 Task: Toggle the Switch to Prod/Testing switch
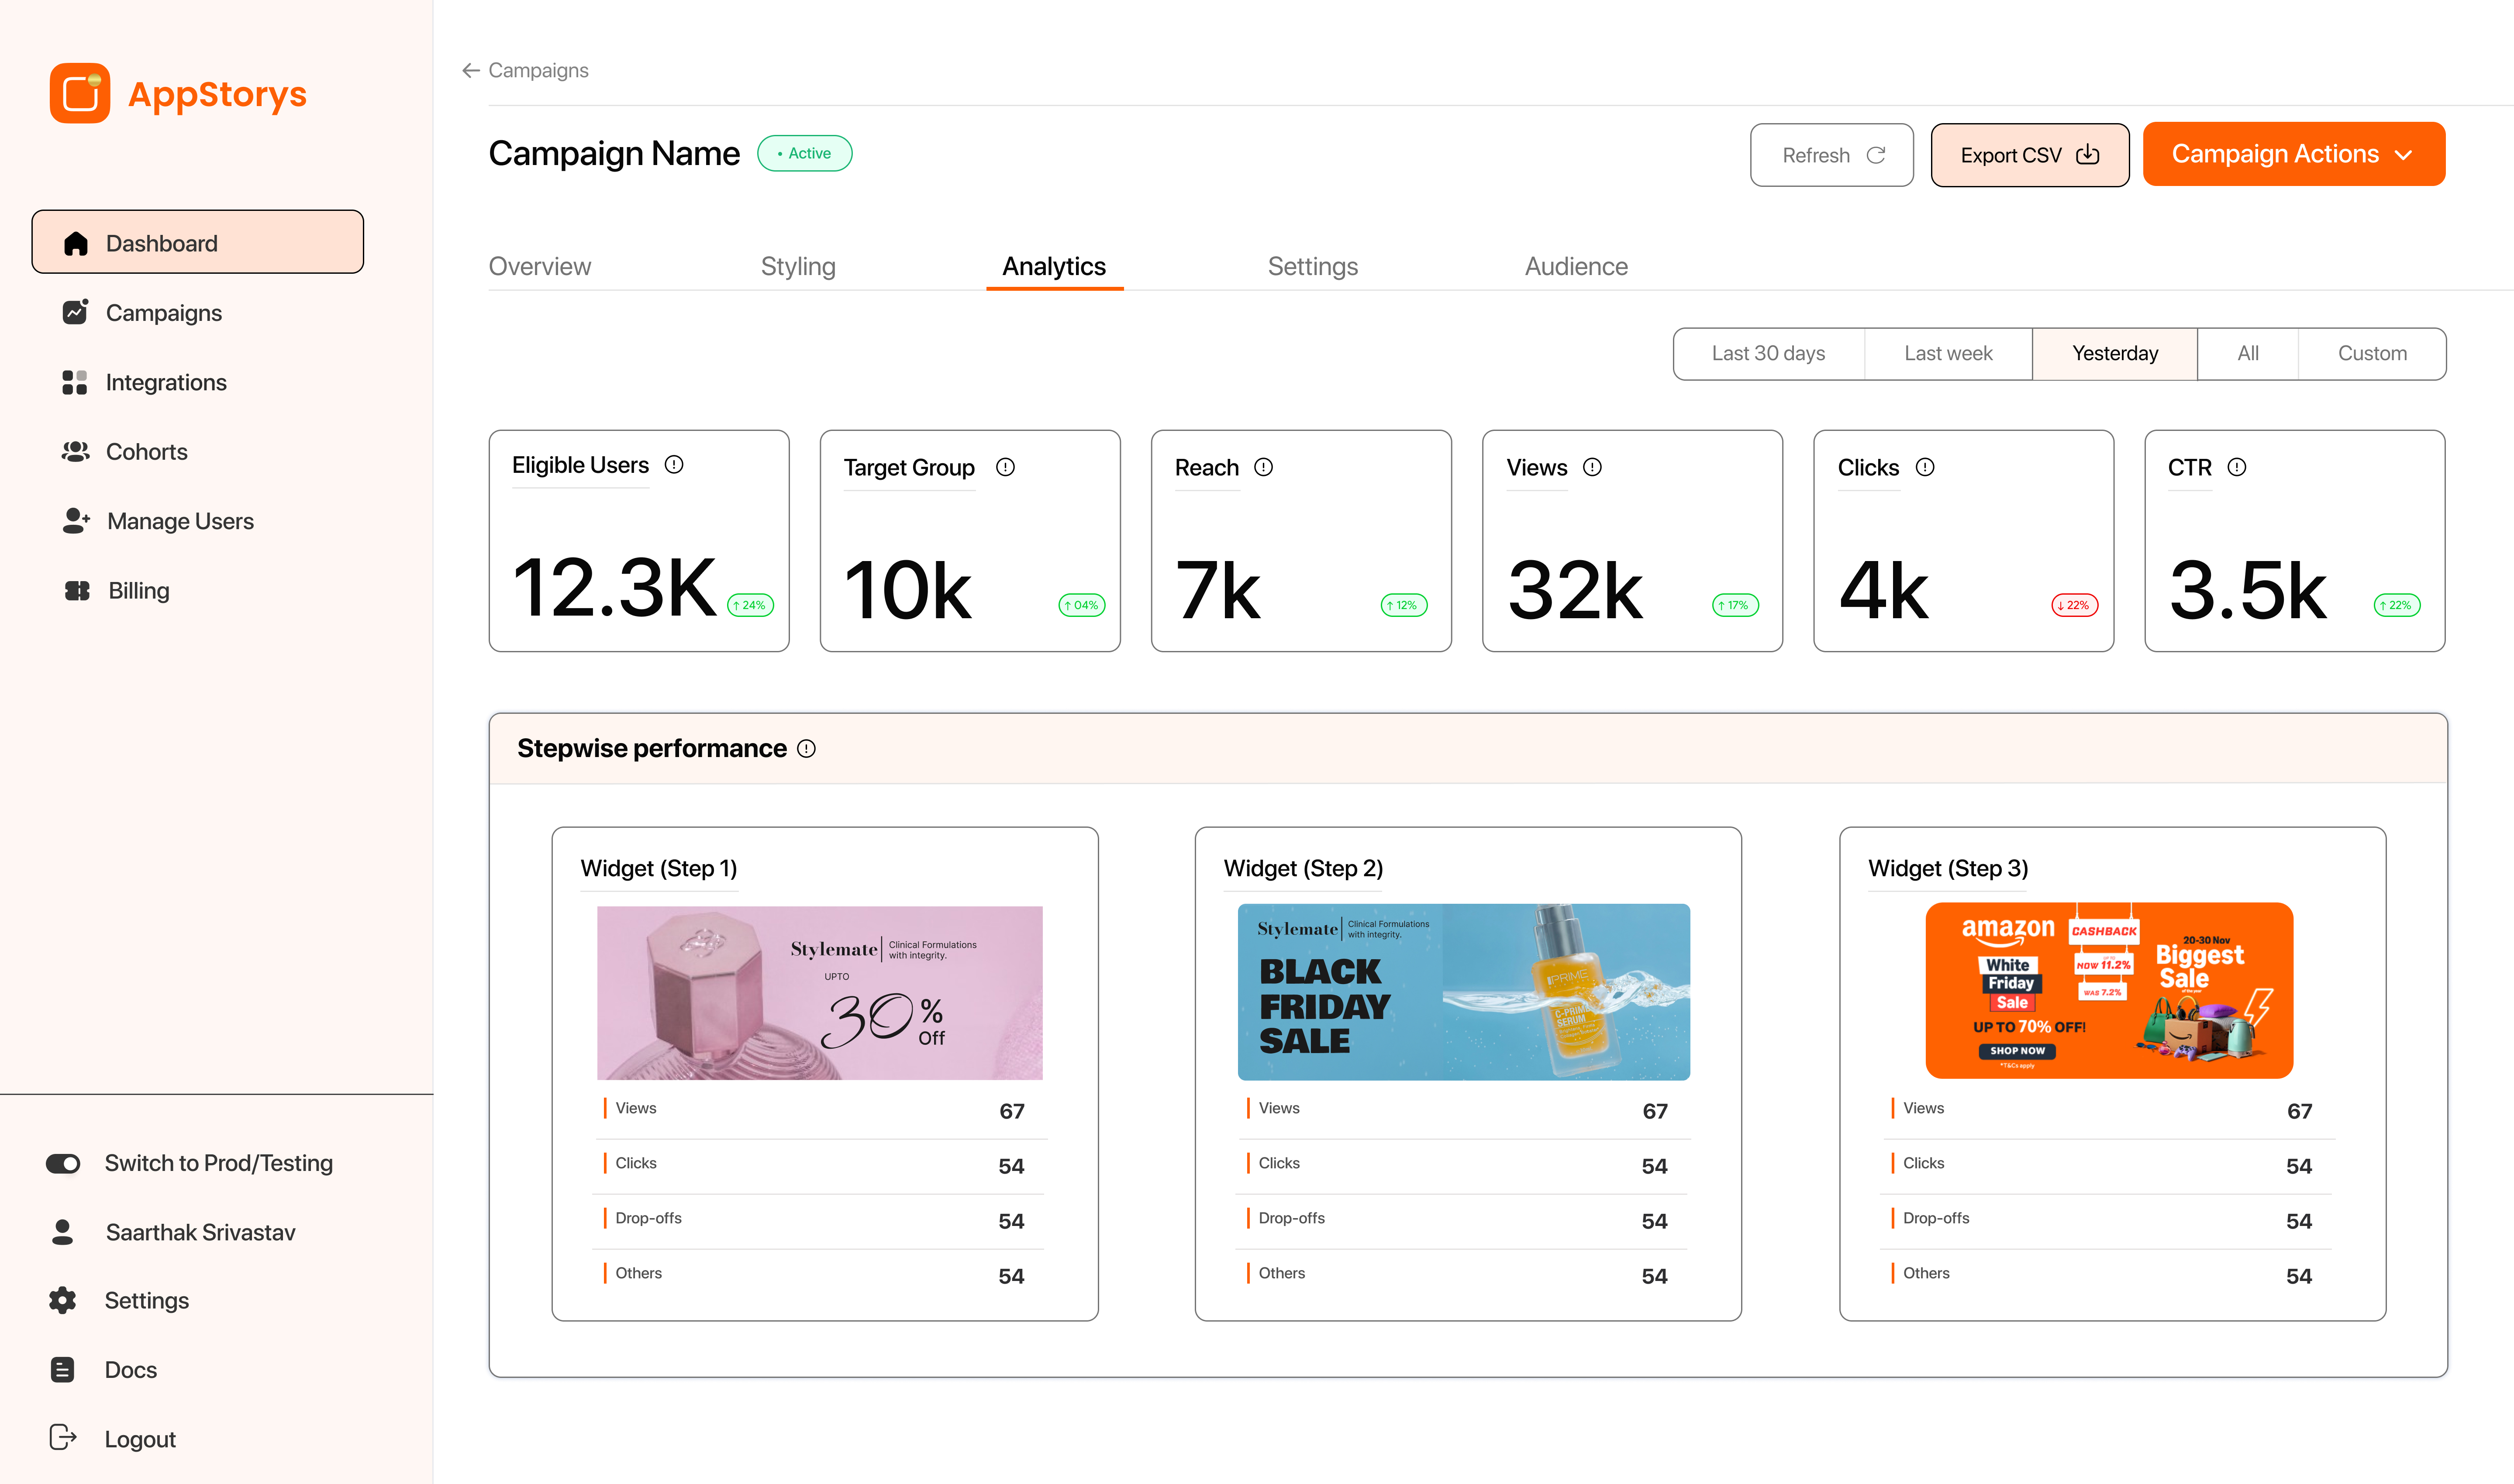(x=63, y=1163)
